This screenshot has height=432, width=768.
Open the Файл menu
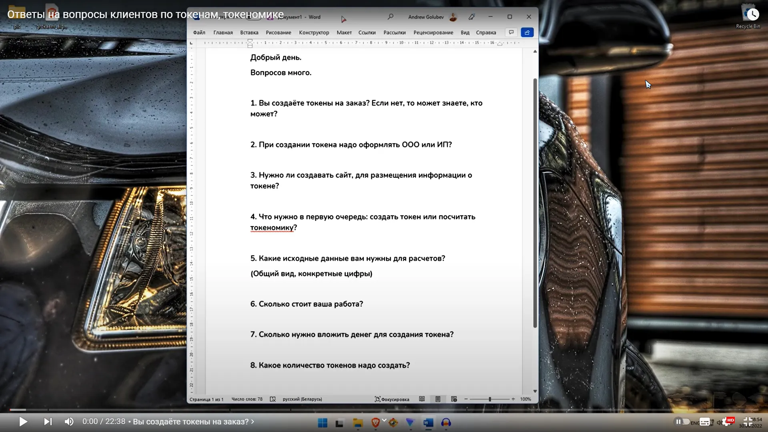(x=199, y=32)
